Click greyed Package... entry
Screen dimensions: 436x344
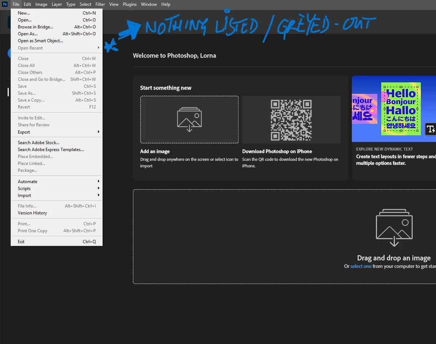(57, 170)
